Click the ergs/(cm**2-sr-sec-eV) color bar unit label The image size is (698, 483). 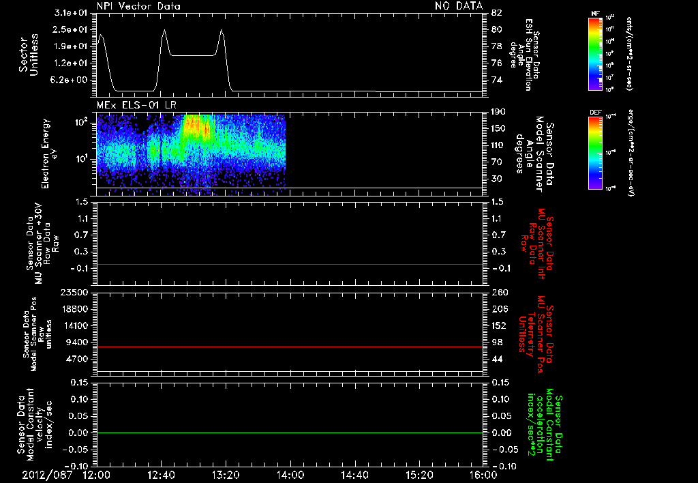tap(631, 152)
